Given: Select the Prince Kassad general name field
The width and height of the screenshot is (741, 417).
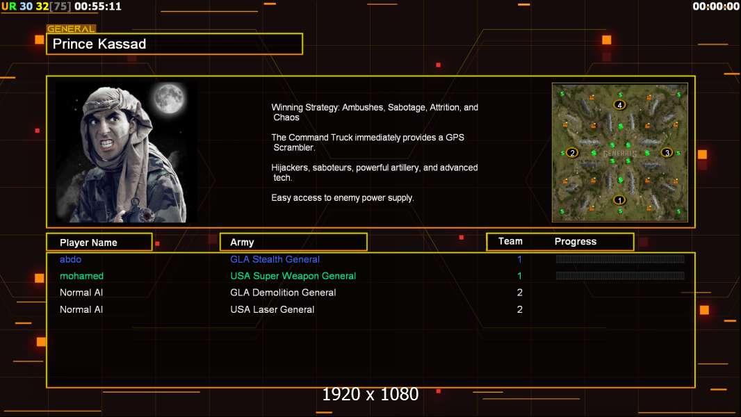Looking at the screenshot, I should pyautogui.click(x=174, y=44).
